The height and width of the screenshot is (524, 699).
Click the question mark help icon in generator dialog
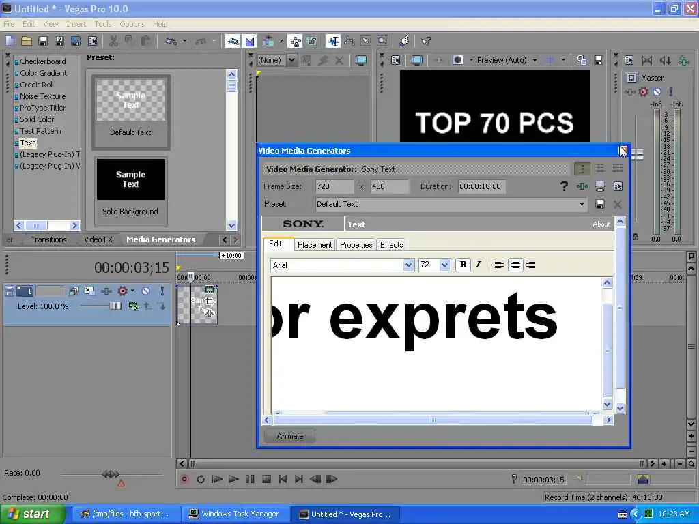coord(564,186)
